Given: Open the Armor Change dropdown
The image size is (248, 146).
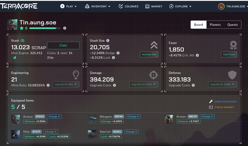Looking at the screenshot, I should (x=207, y=117).
